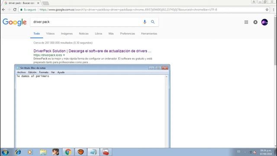This screenshot has width=277, height=156.
Task: Switch to Notepad on the taskbar
Action: [x=93, y=152]
